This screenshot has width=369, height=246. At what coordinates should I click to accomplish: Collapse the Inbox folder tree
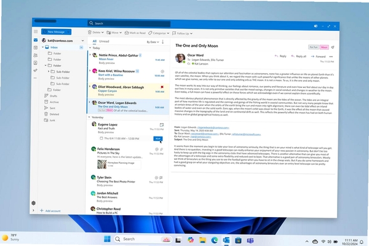(43, 47)
